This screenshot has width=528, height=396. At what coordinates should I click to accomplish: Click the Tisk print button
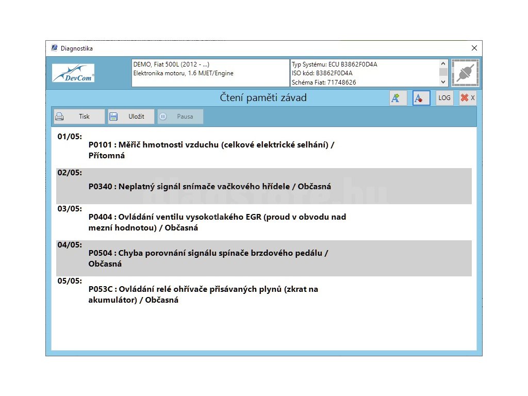point(79,117)
